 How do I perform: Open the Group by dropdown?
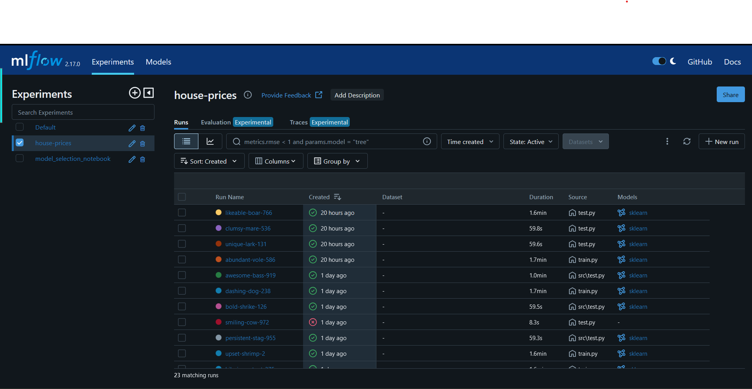click(x=337, y=161)
